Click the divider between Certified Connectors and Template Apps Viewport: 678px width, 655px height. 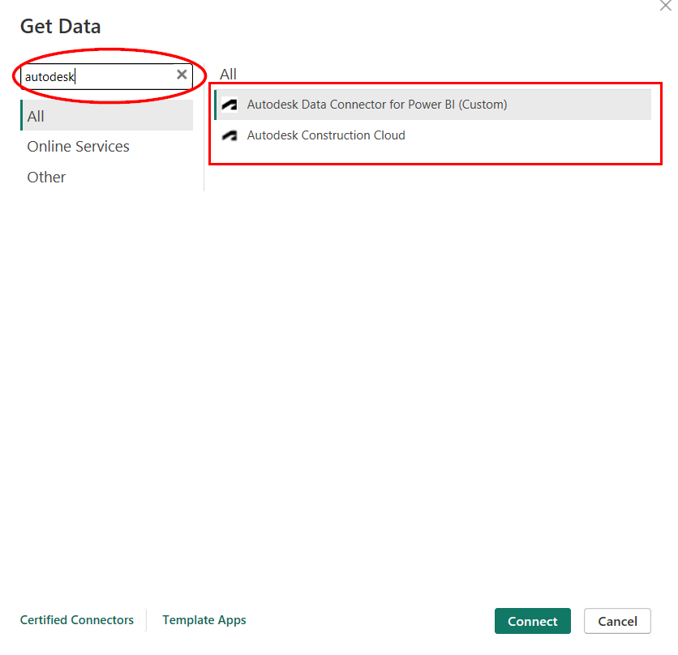click(x=147, y=620)
